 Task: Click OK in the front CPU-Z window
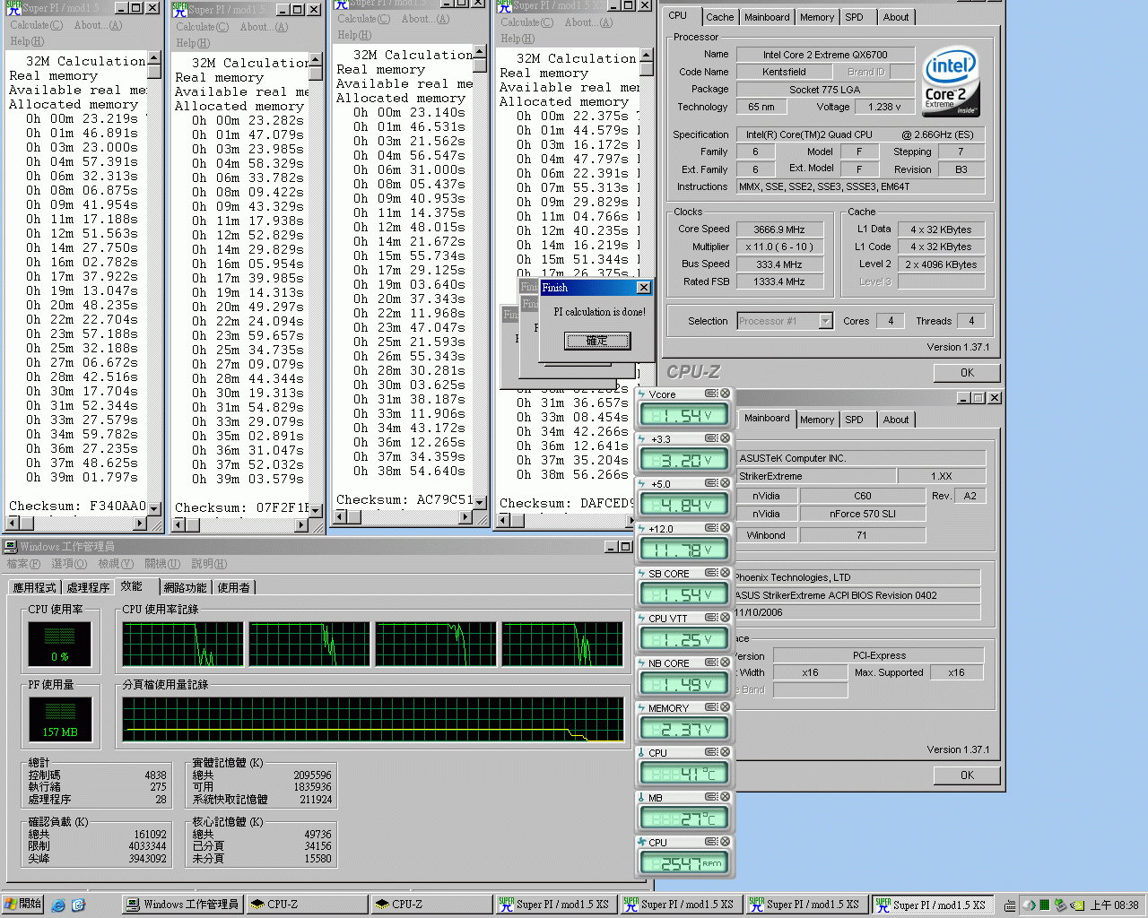967,373
